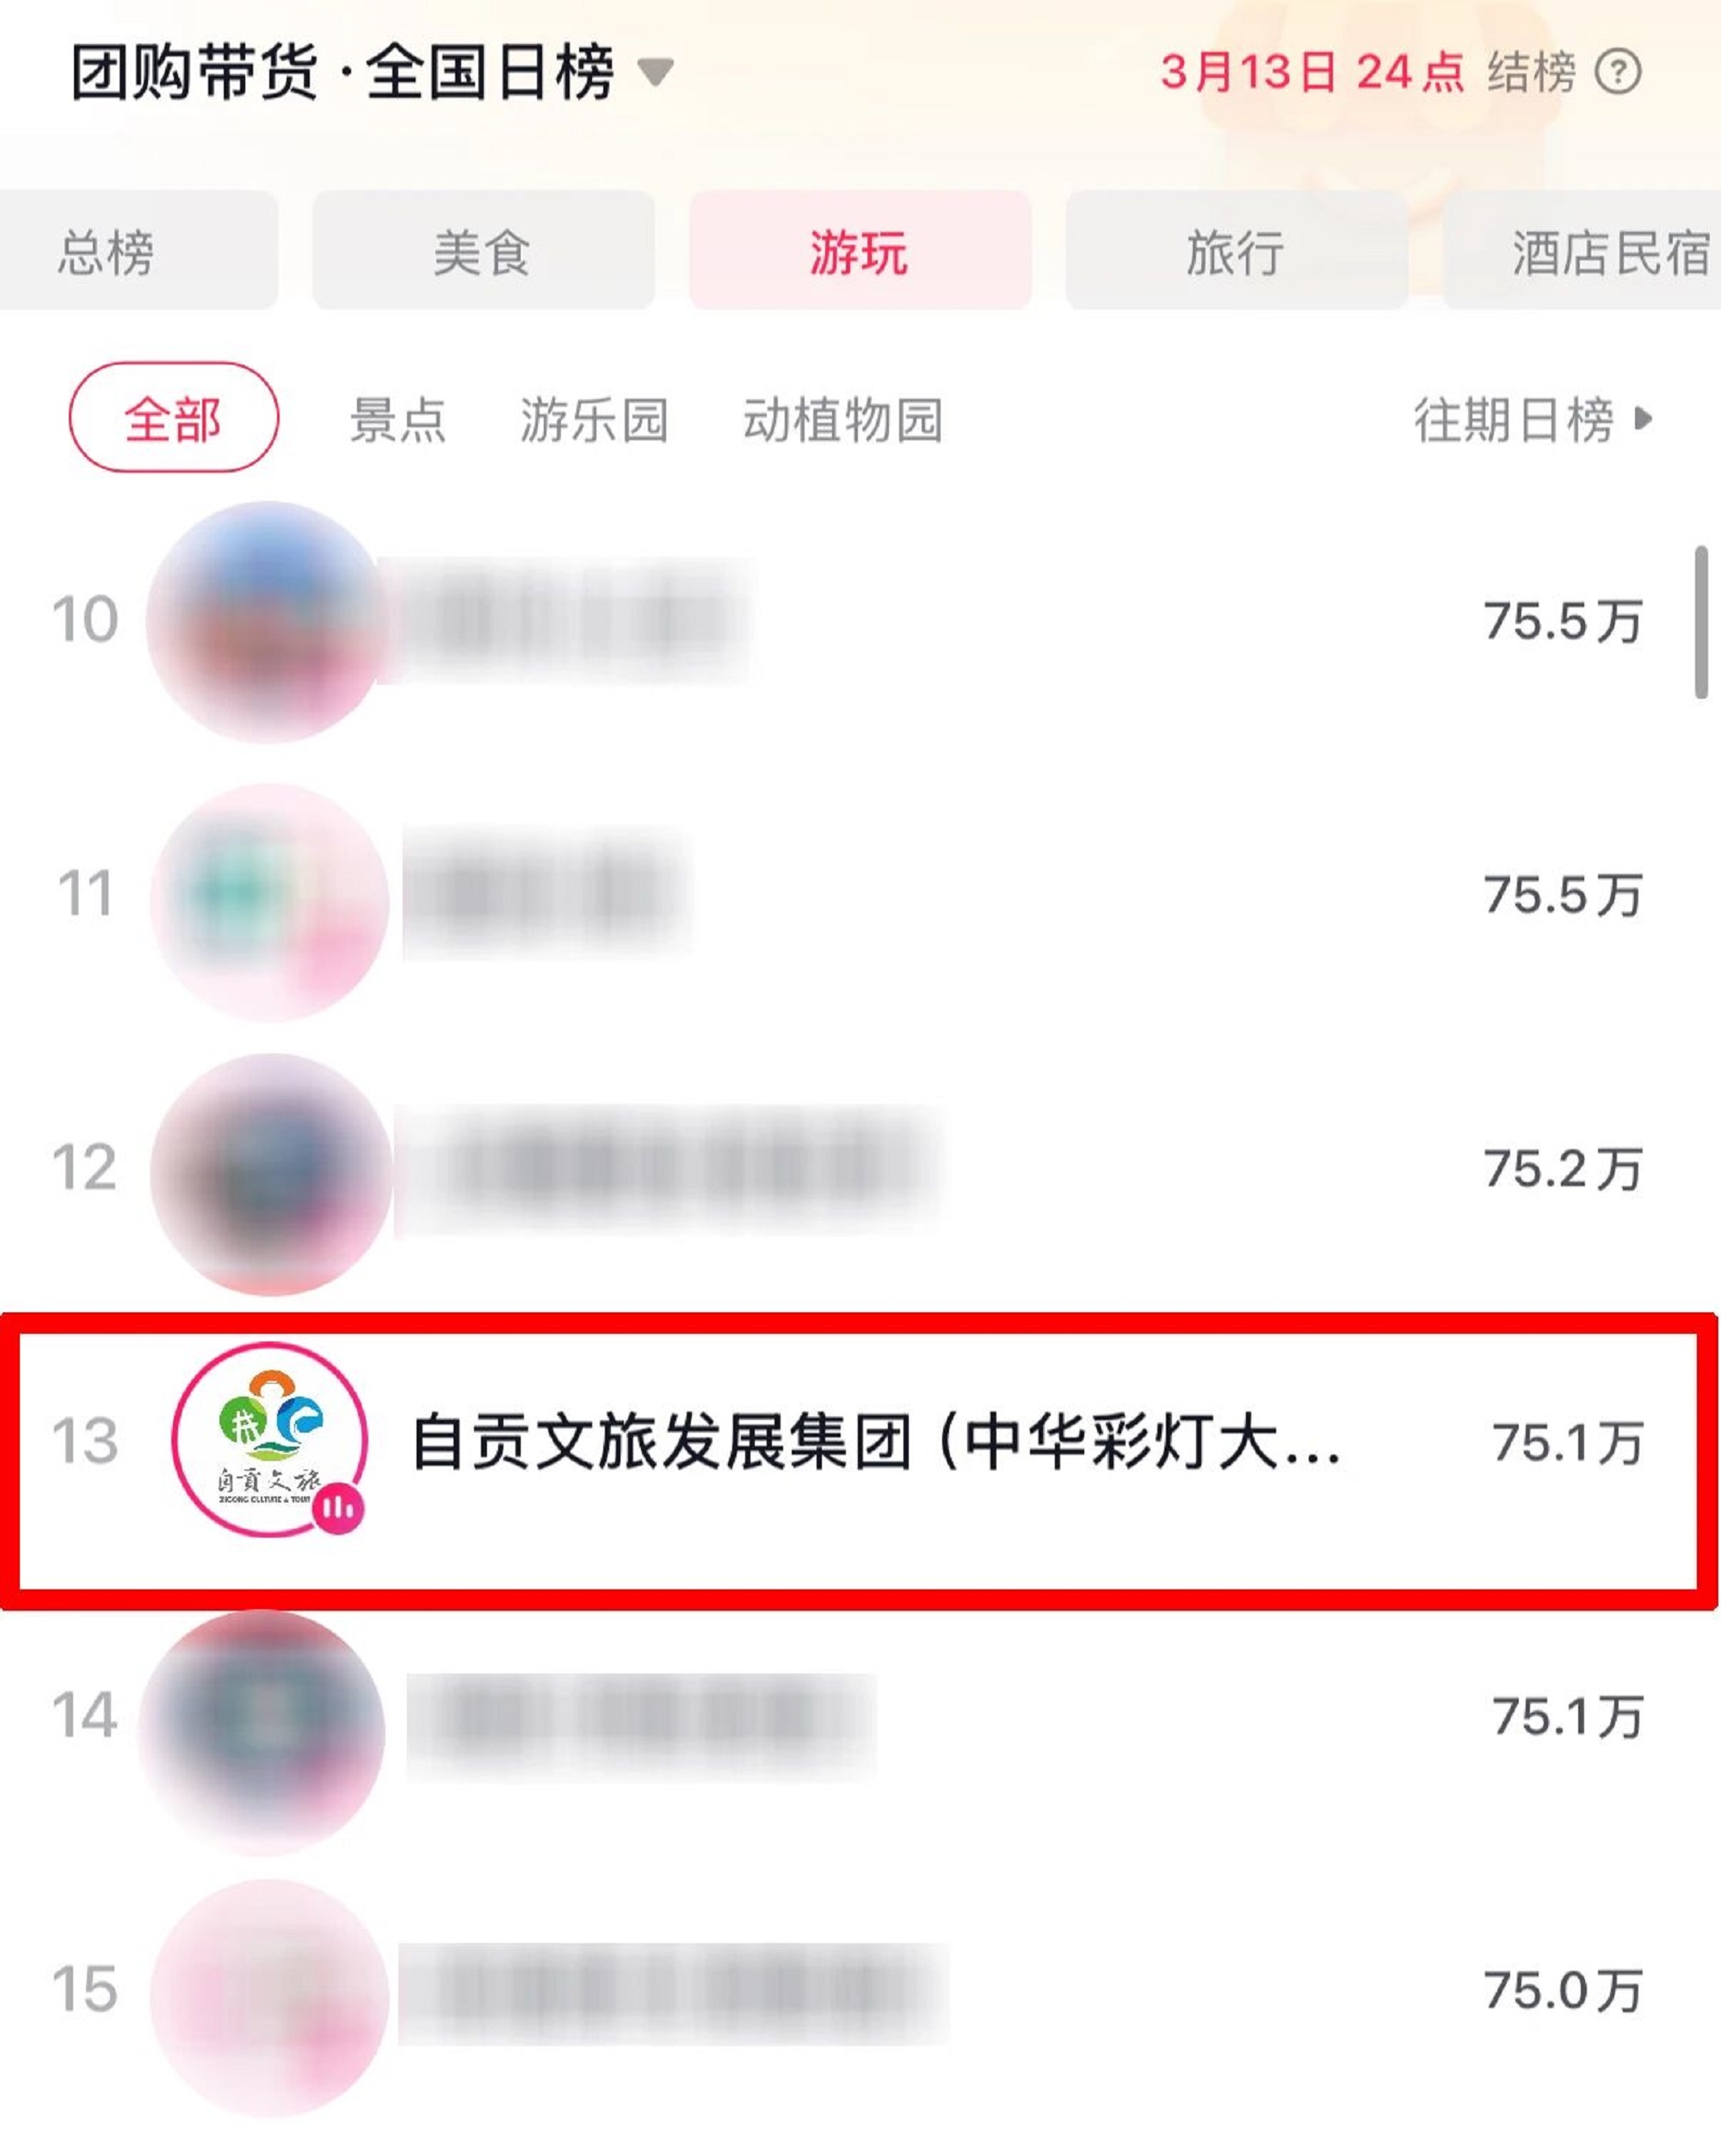The width and height of the screenshot is (1721, 2140).
Task: Open the rank 15 blurred avatar
Action: (x=270, y=1998)
